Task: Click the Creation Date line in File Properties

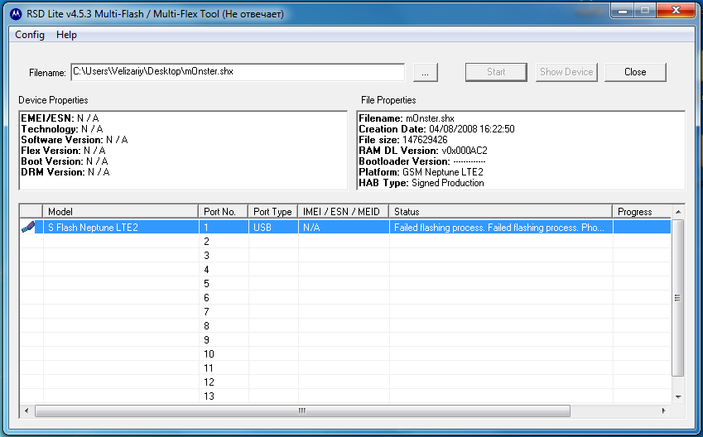Action: [436, 129]
